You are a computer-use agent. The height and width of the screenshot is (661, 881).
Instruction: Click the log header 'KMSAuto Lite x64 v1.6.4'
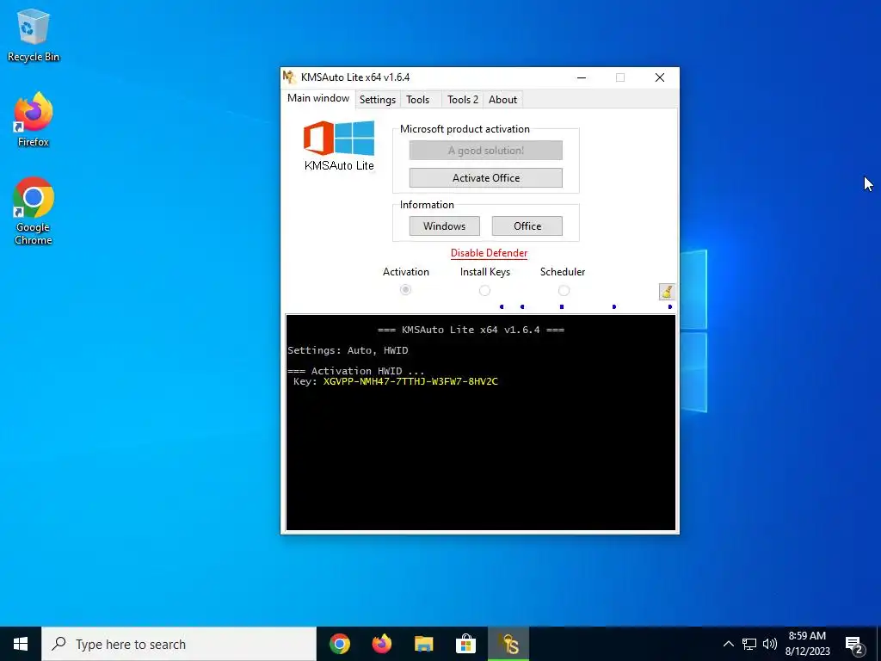(471, 330)
